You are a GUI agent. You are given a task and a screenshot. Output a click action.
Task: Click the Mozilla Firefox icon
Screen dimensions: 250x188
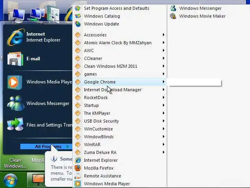click(x=78, y=168)
